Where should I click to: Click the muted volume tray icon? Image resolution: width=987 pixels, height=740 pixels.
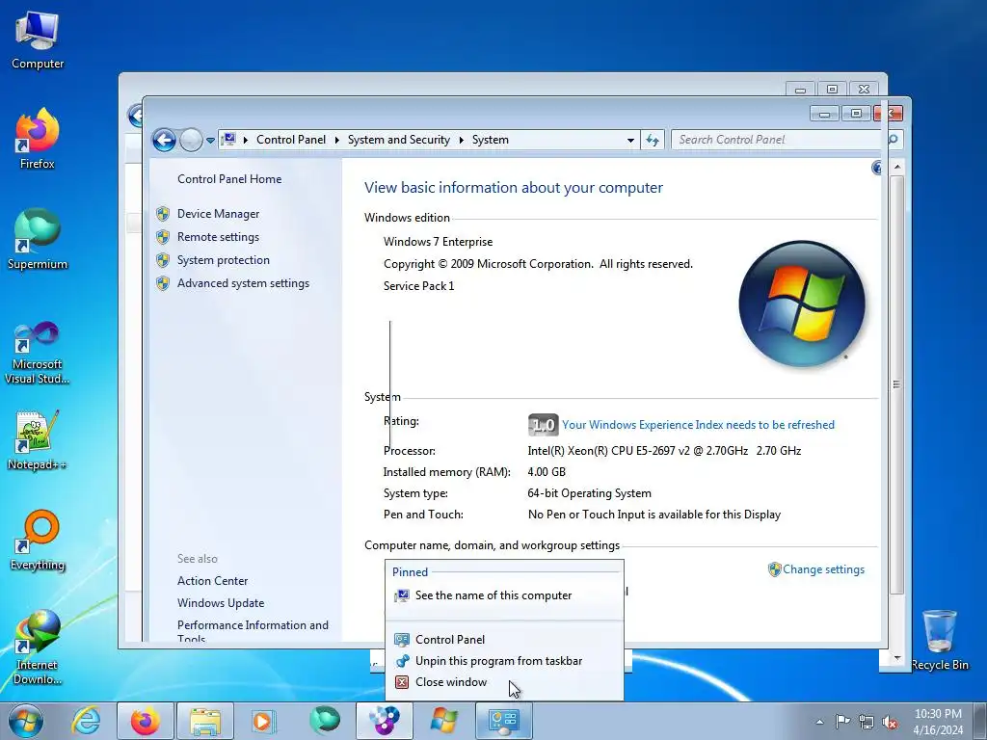point(890,722)
